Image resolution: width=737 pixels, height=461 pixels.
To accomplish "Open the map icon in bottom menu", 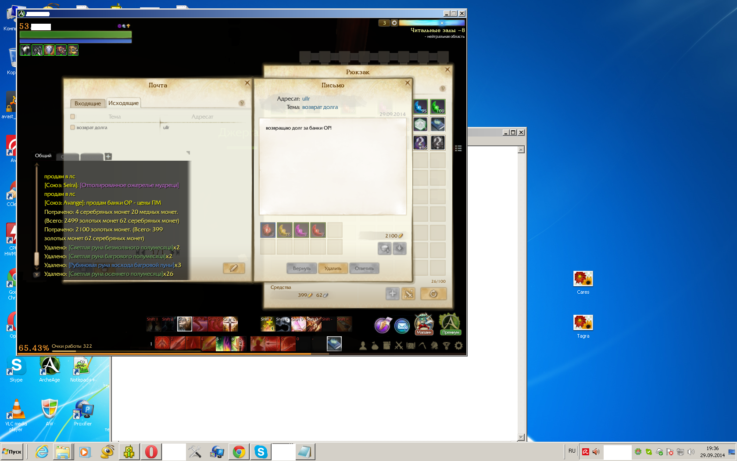I will 411,346.
